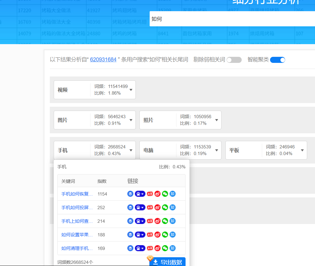
Task: Expand the 平板 category dropdown arrow
Action: pos(302,150)
